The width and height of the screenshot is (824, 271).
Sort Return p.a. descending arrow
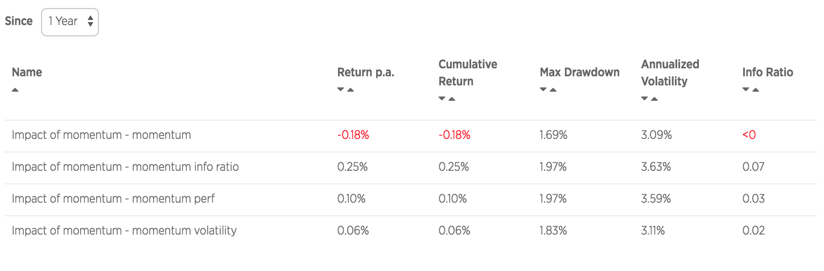(x=341, y=90)
